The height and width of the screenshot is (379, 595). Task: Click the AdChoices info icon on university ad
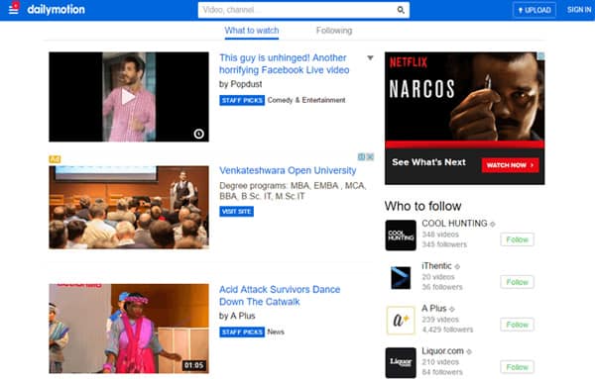click(362, 156)
